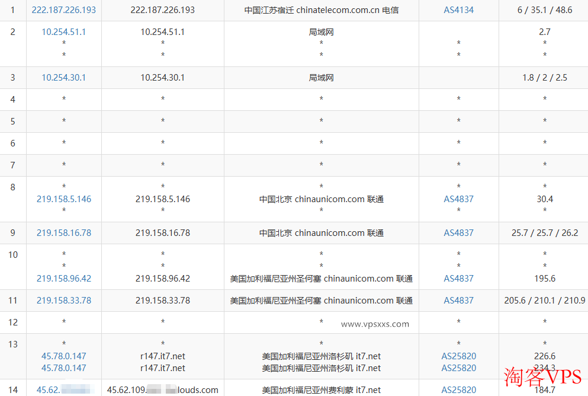Select location text 中国江苏宿迁 chinatelecom.com.cn 电信
This screenshot has height=396, width=588.
[322, 10]
